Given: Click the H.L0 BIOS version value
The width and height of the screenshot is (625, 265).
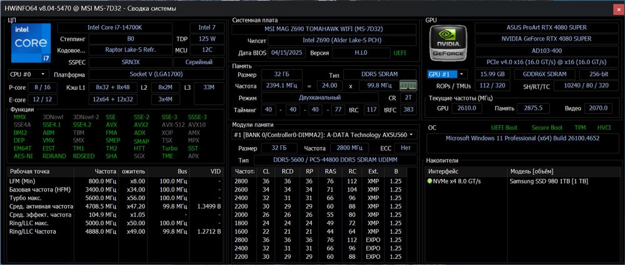Looking at the screenshot, I should pyautogui.click(x=361, y=53).
